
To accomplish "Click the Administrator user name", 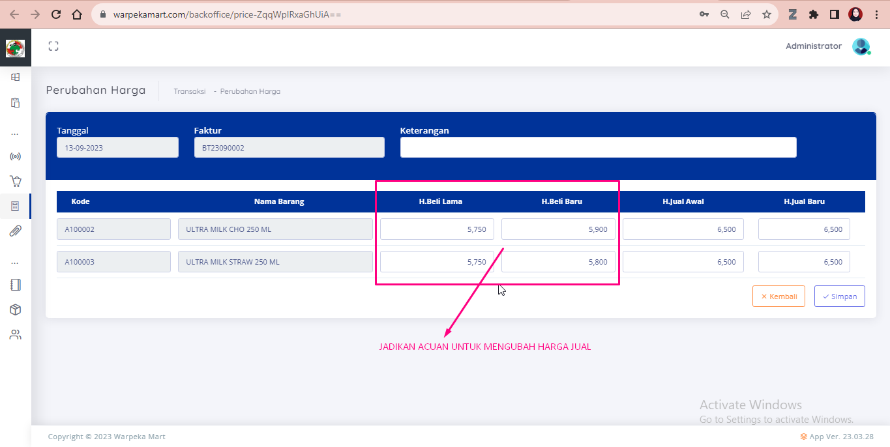I will [814, 46].
